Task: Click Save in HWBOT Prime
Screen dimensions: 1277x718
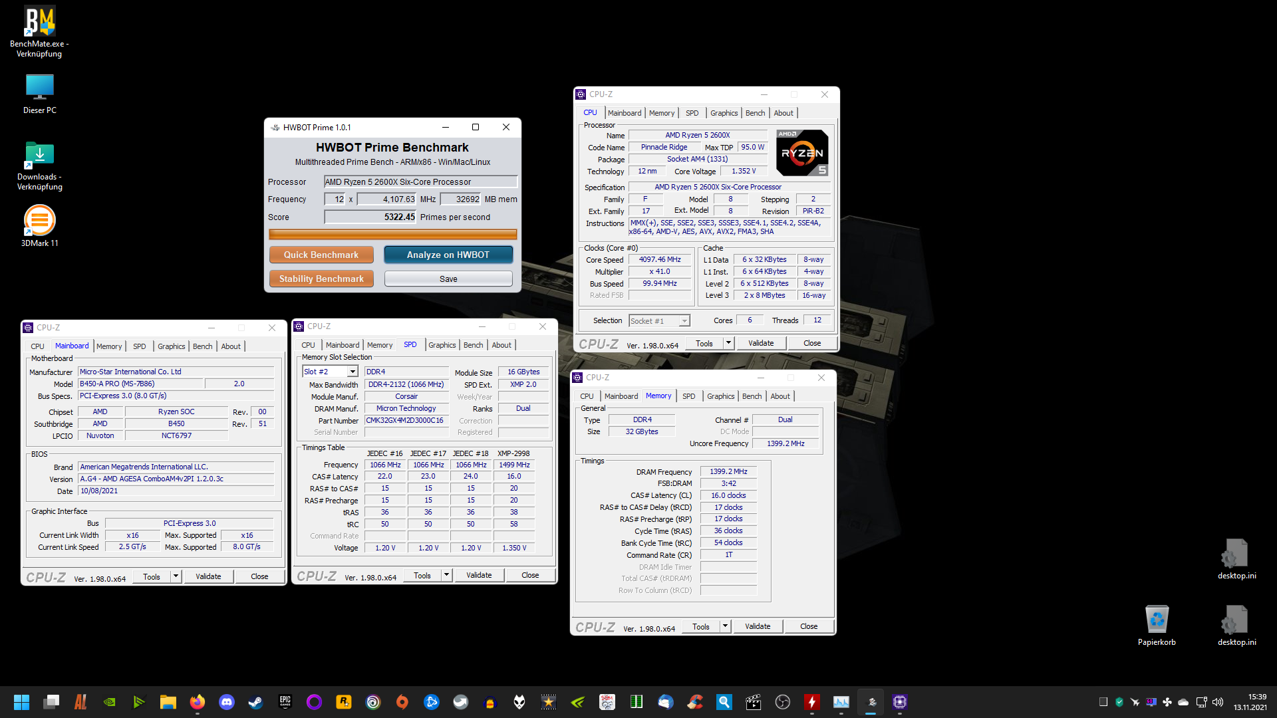Action: (448, 279)
